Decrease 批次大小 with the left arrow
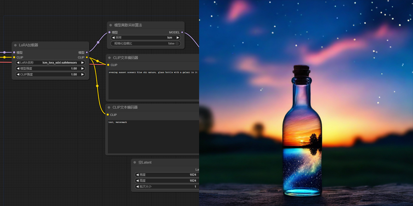The image size is (413, 206). [137, 187]
